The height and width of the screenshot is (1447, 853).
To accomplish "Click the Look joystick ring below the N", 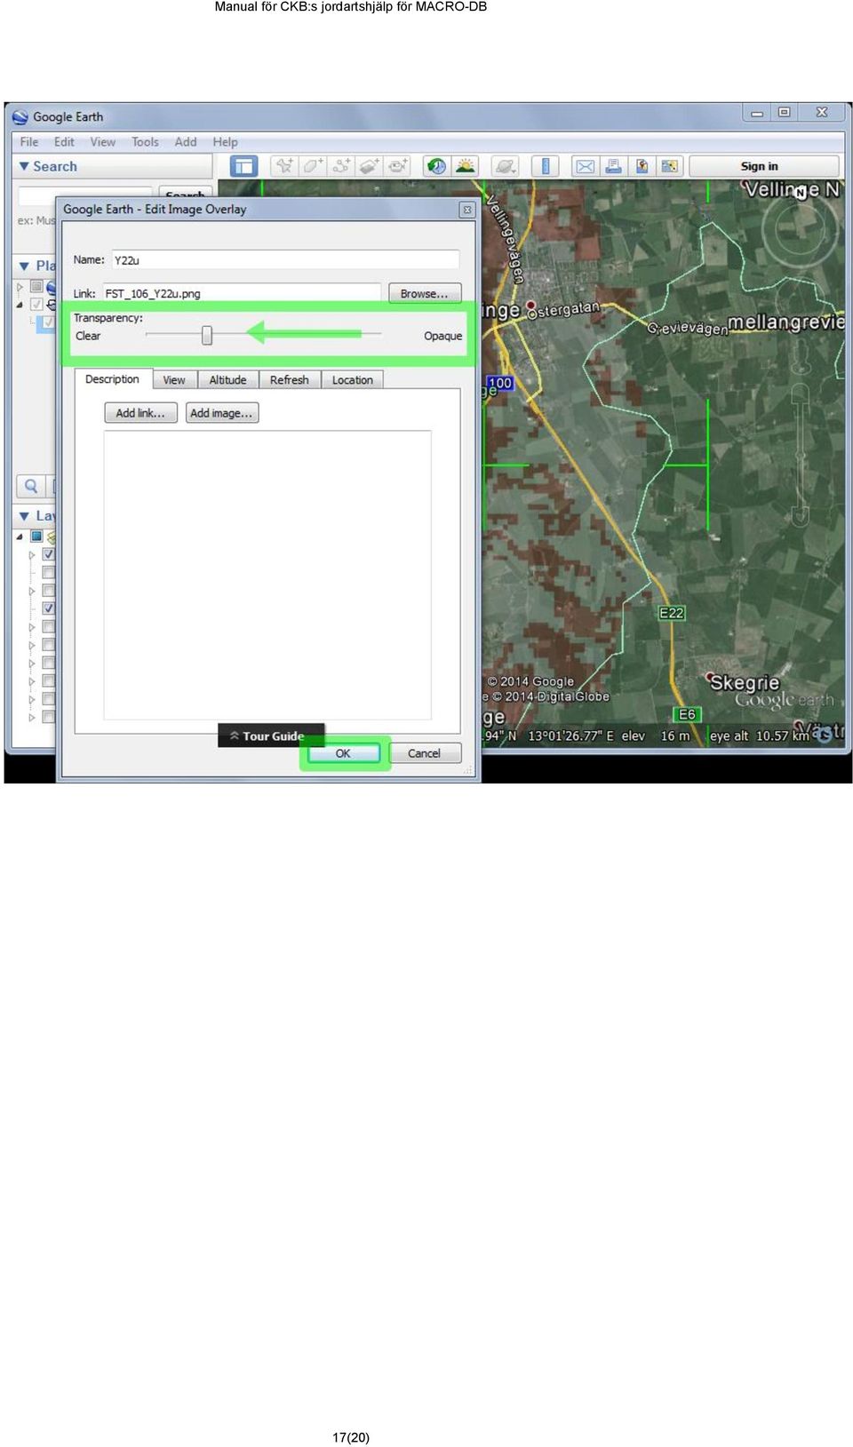I will [801, 229].
